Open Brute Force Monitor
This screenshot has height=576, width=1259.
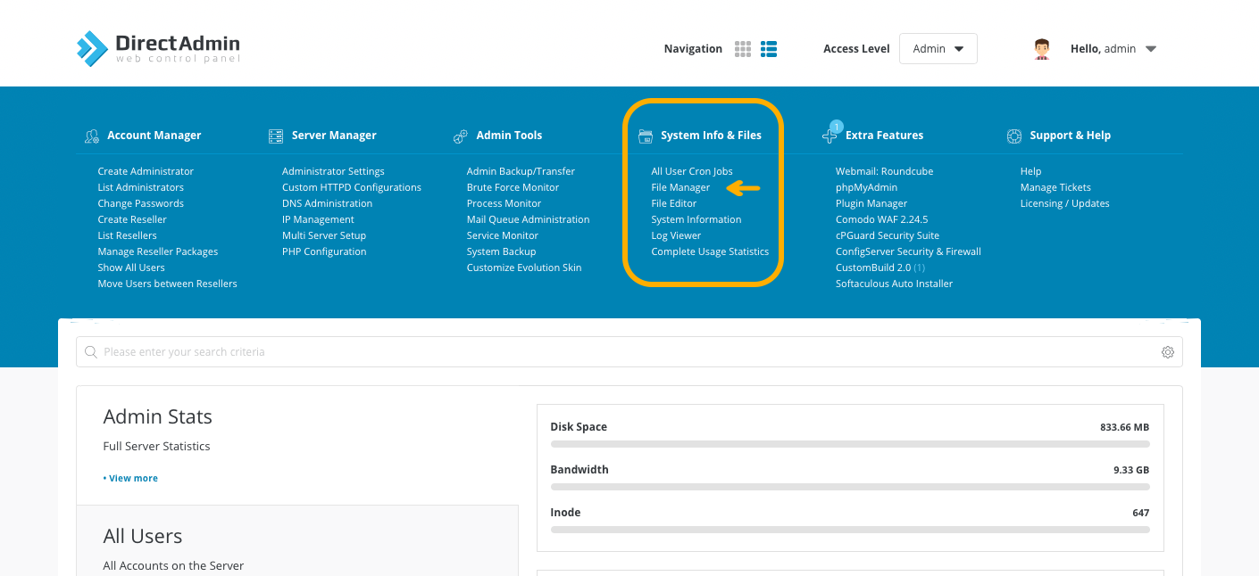pyautogui.click(x=513, y=187)
